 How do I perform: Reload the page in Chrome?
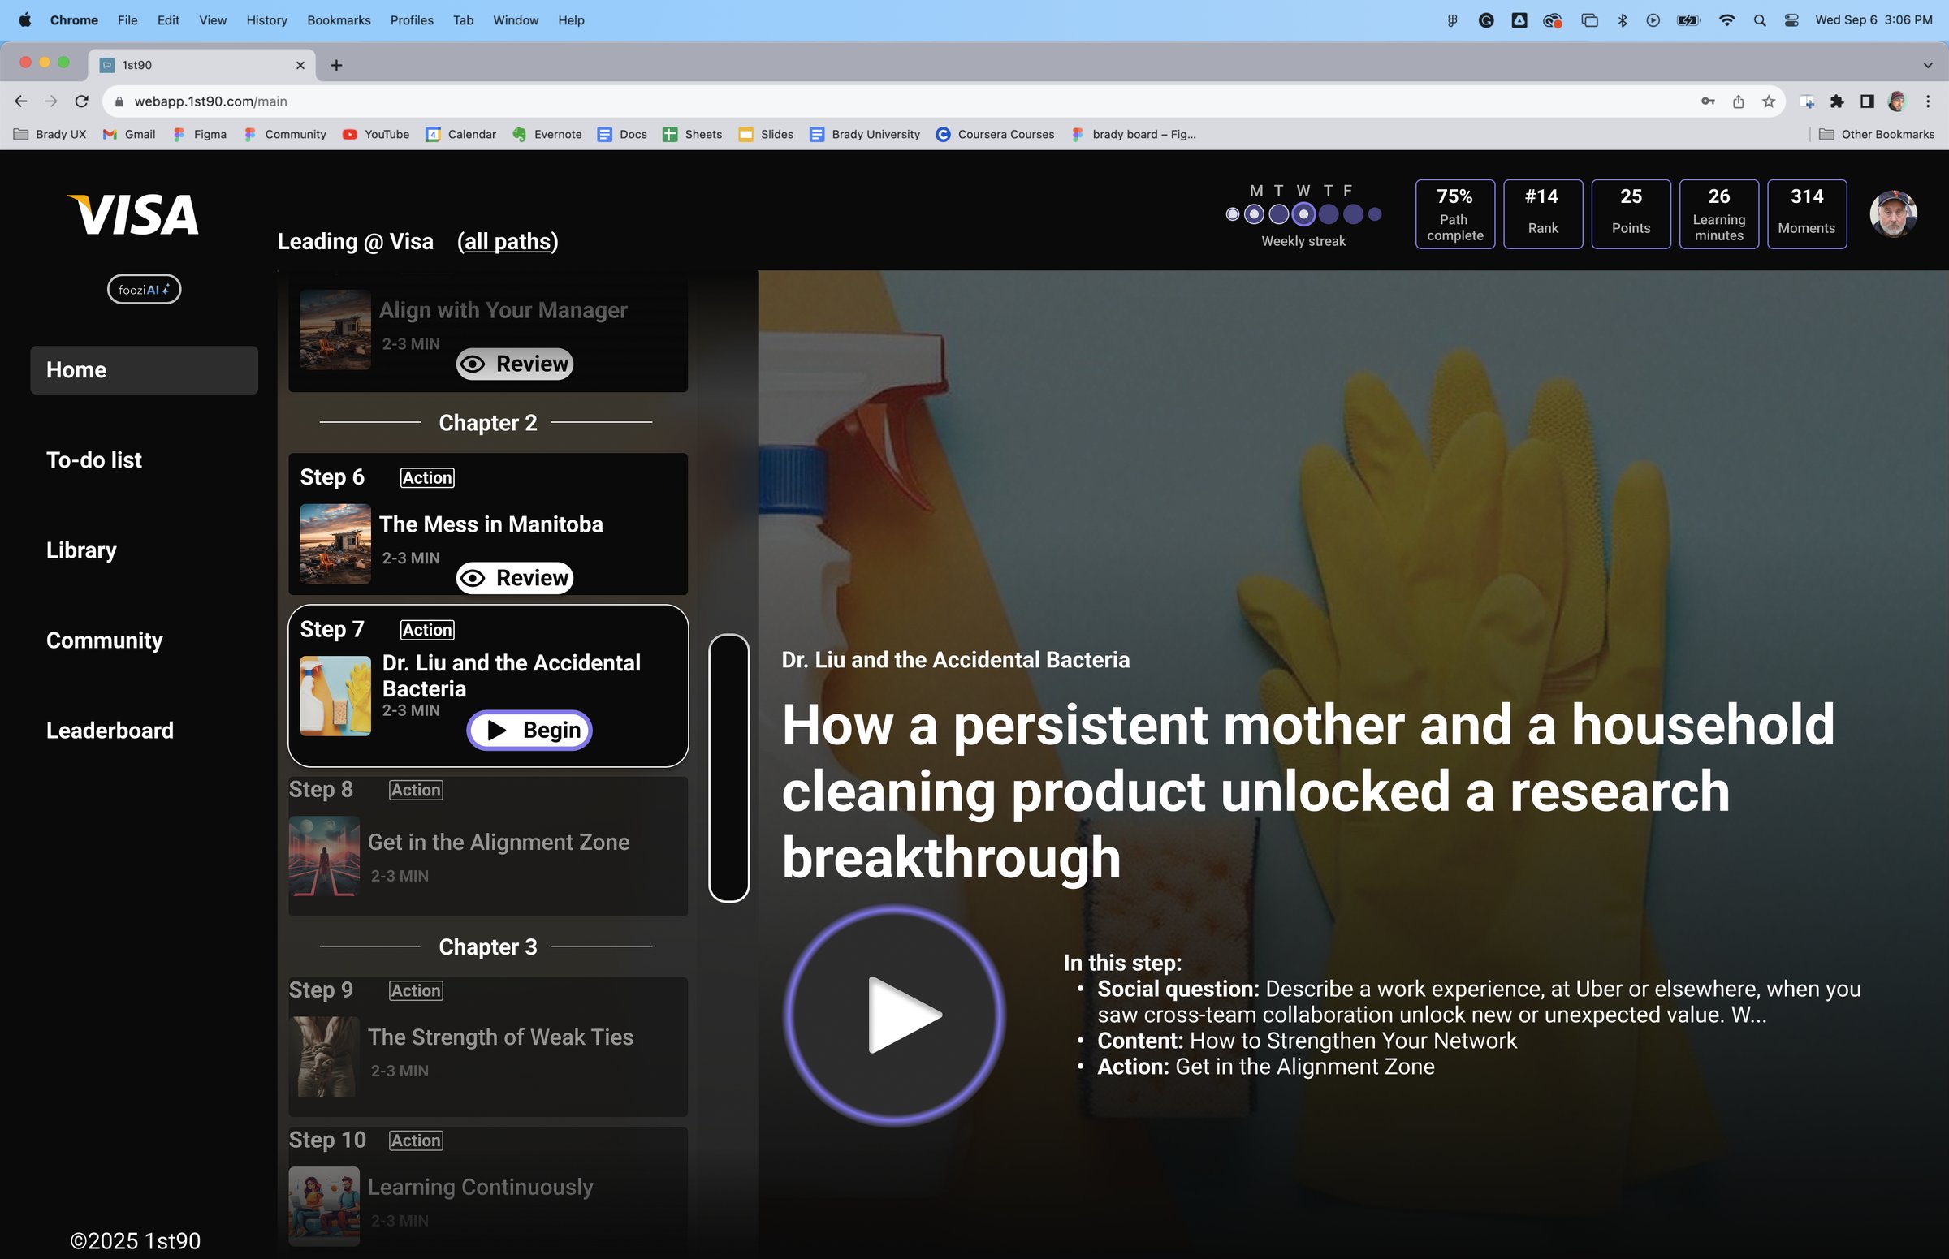[x=81, y=101]
